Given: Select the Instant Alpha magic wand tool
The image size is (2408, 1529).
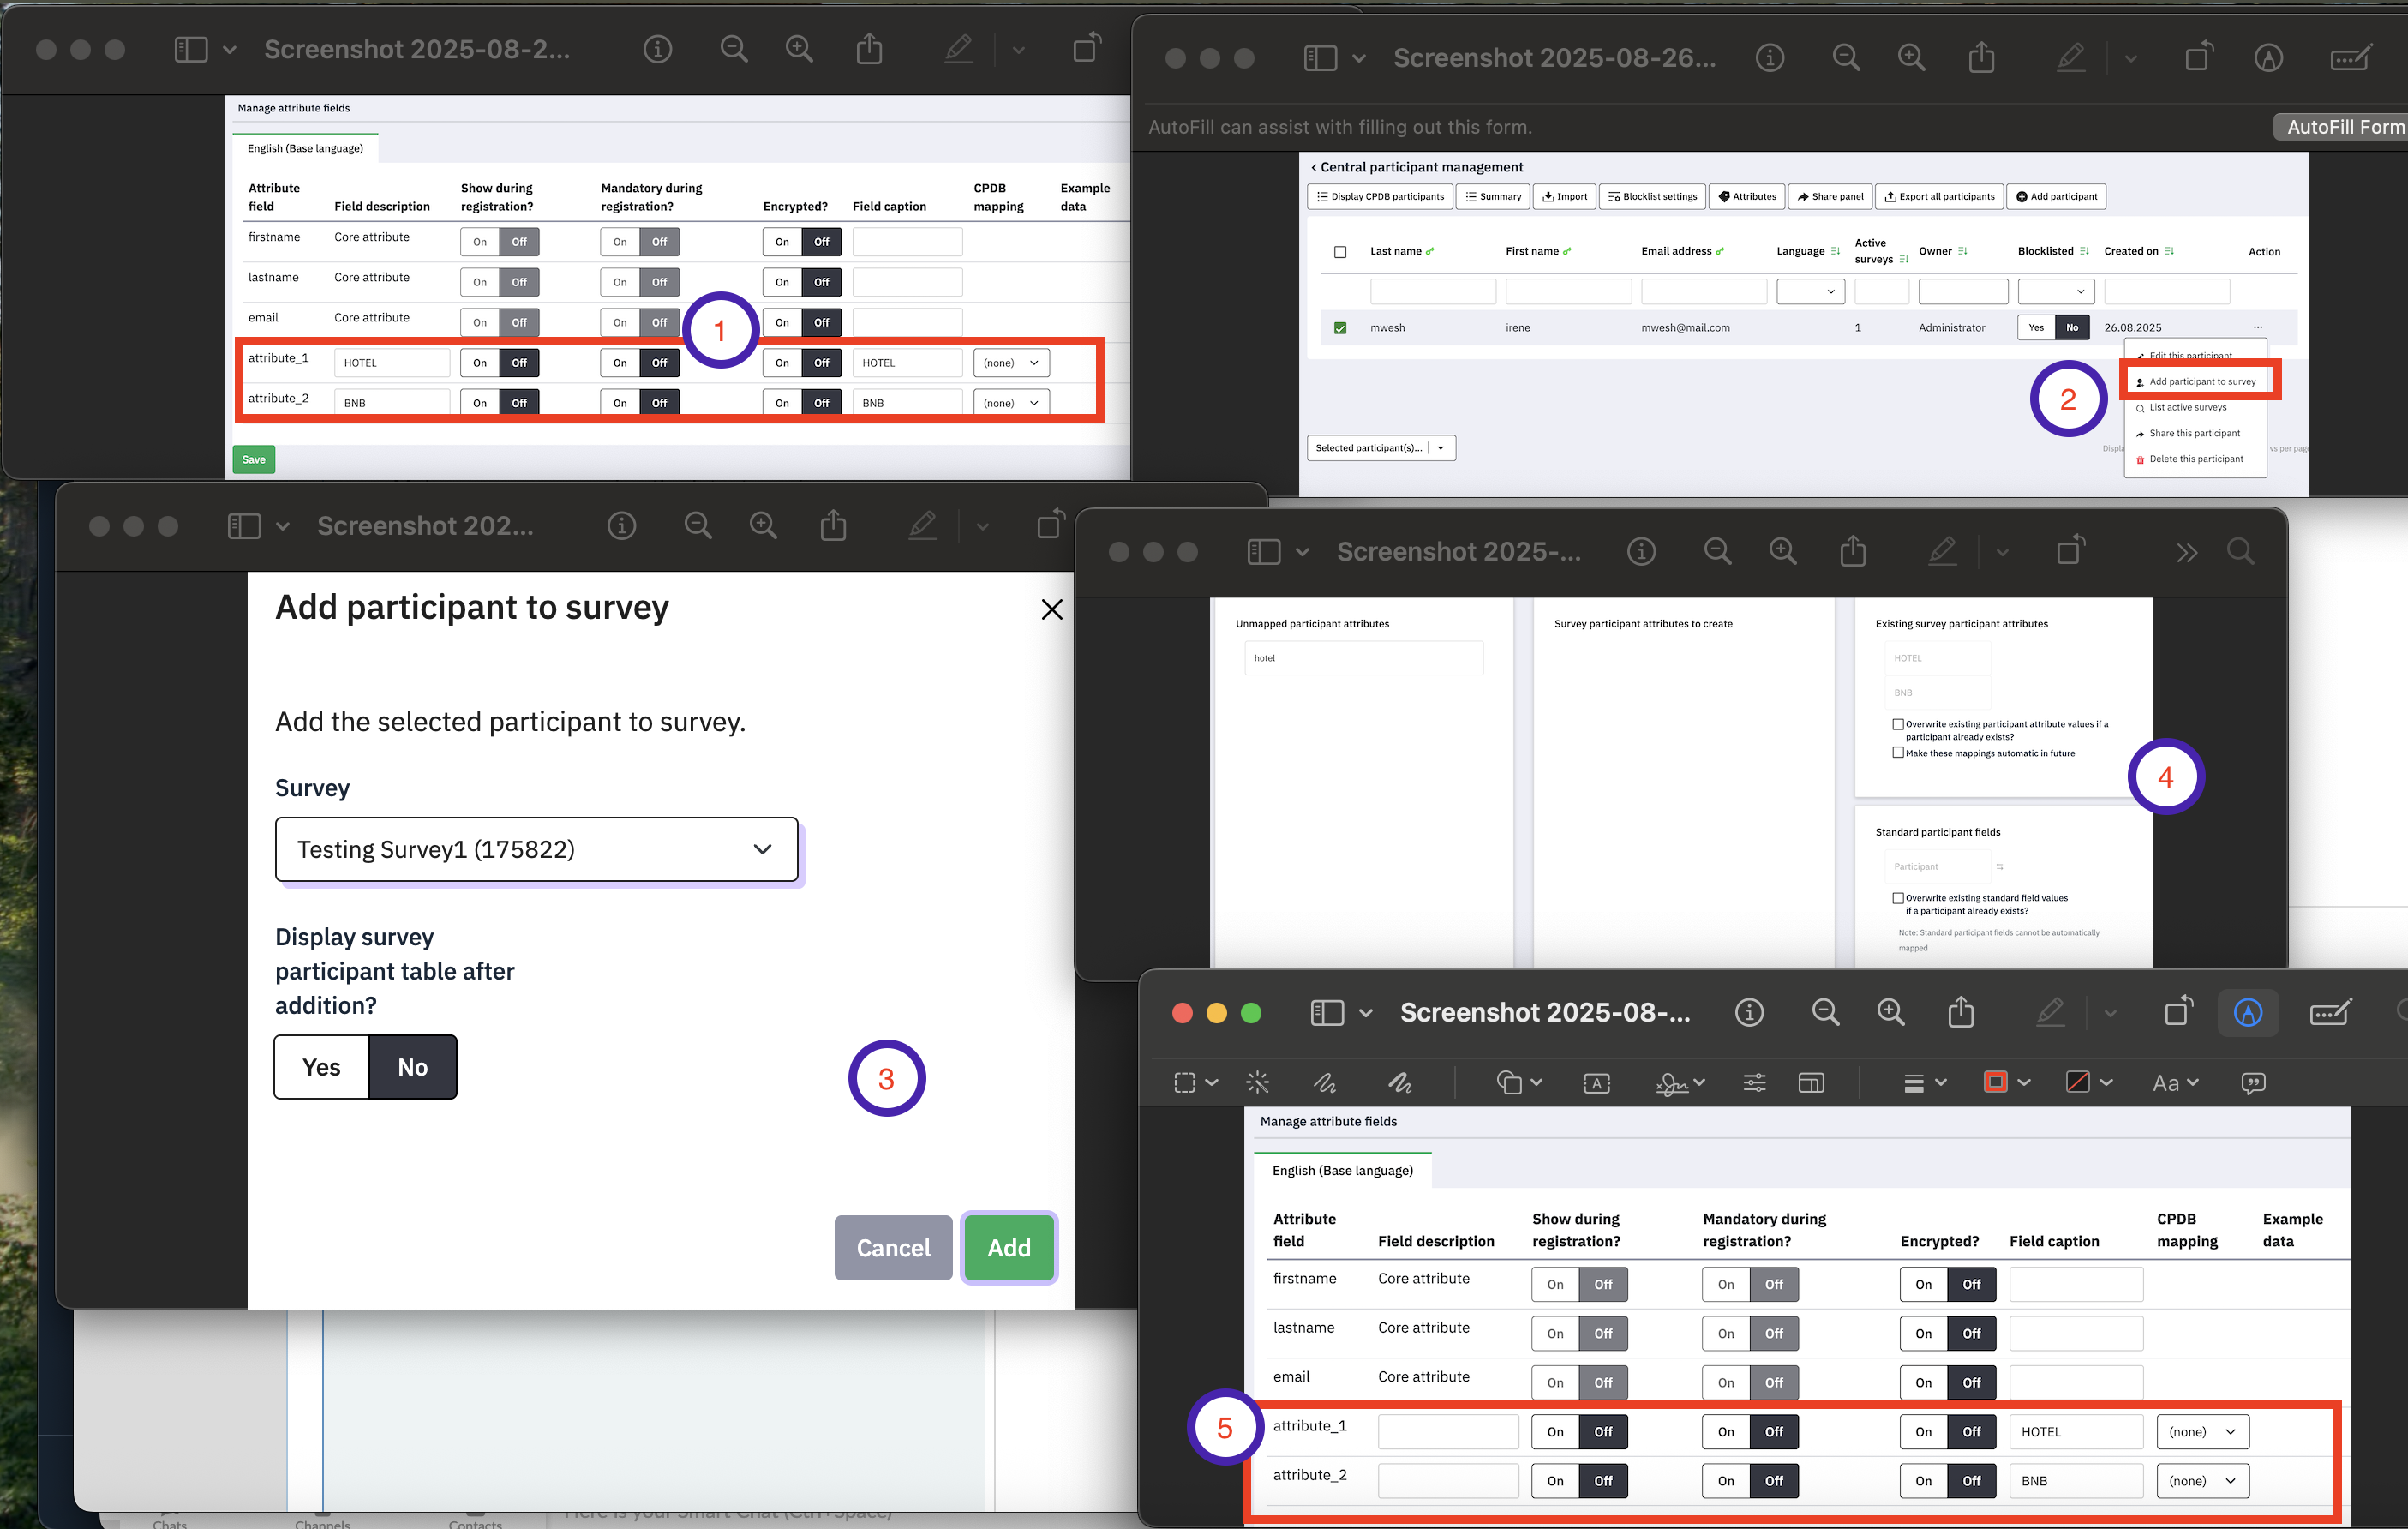Looking at the screenshot, I should pos(1257,1082).
